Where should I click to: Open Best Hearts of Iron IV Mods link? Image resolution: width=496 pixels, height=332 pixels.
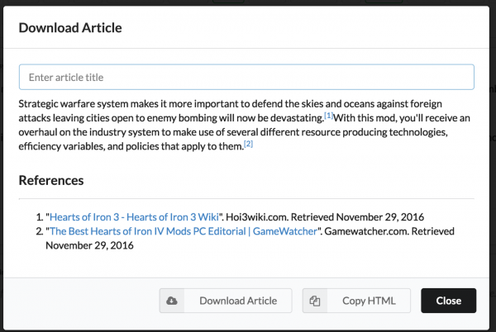[184, 231]
